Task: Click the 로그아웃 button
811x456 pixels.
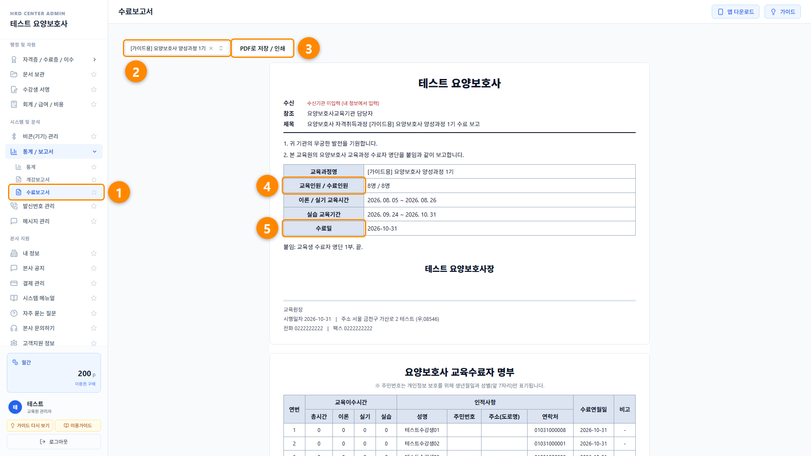Action: 54,442
